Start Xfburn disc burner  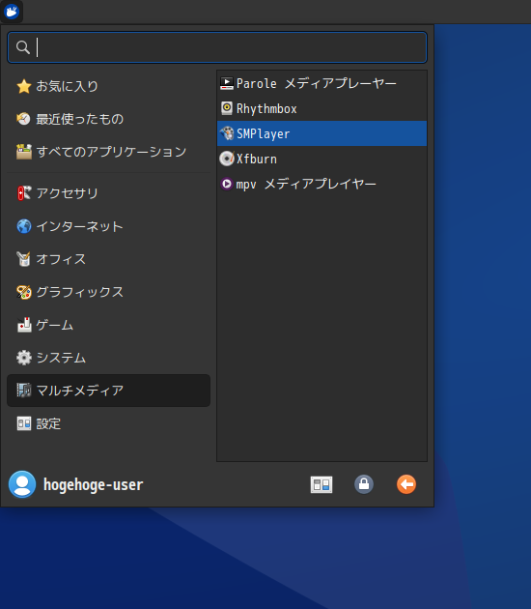321,159
